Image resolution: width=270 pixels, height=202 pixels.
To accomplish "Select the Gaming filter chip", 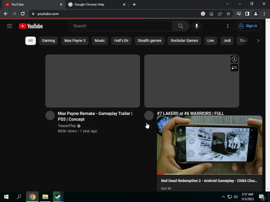I will click(49, 41).
